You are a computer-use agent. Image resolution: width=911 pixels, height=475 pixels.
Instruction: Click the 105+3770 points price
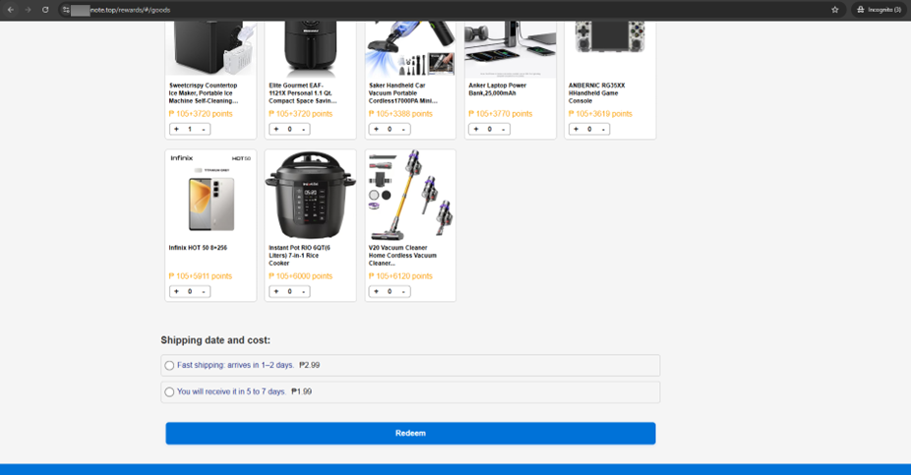(x=500, y=114)
